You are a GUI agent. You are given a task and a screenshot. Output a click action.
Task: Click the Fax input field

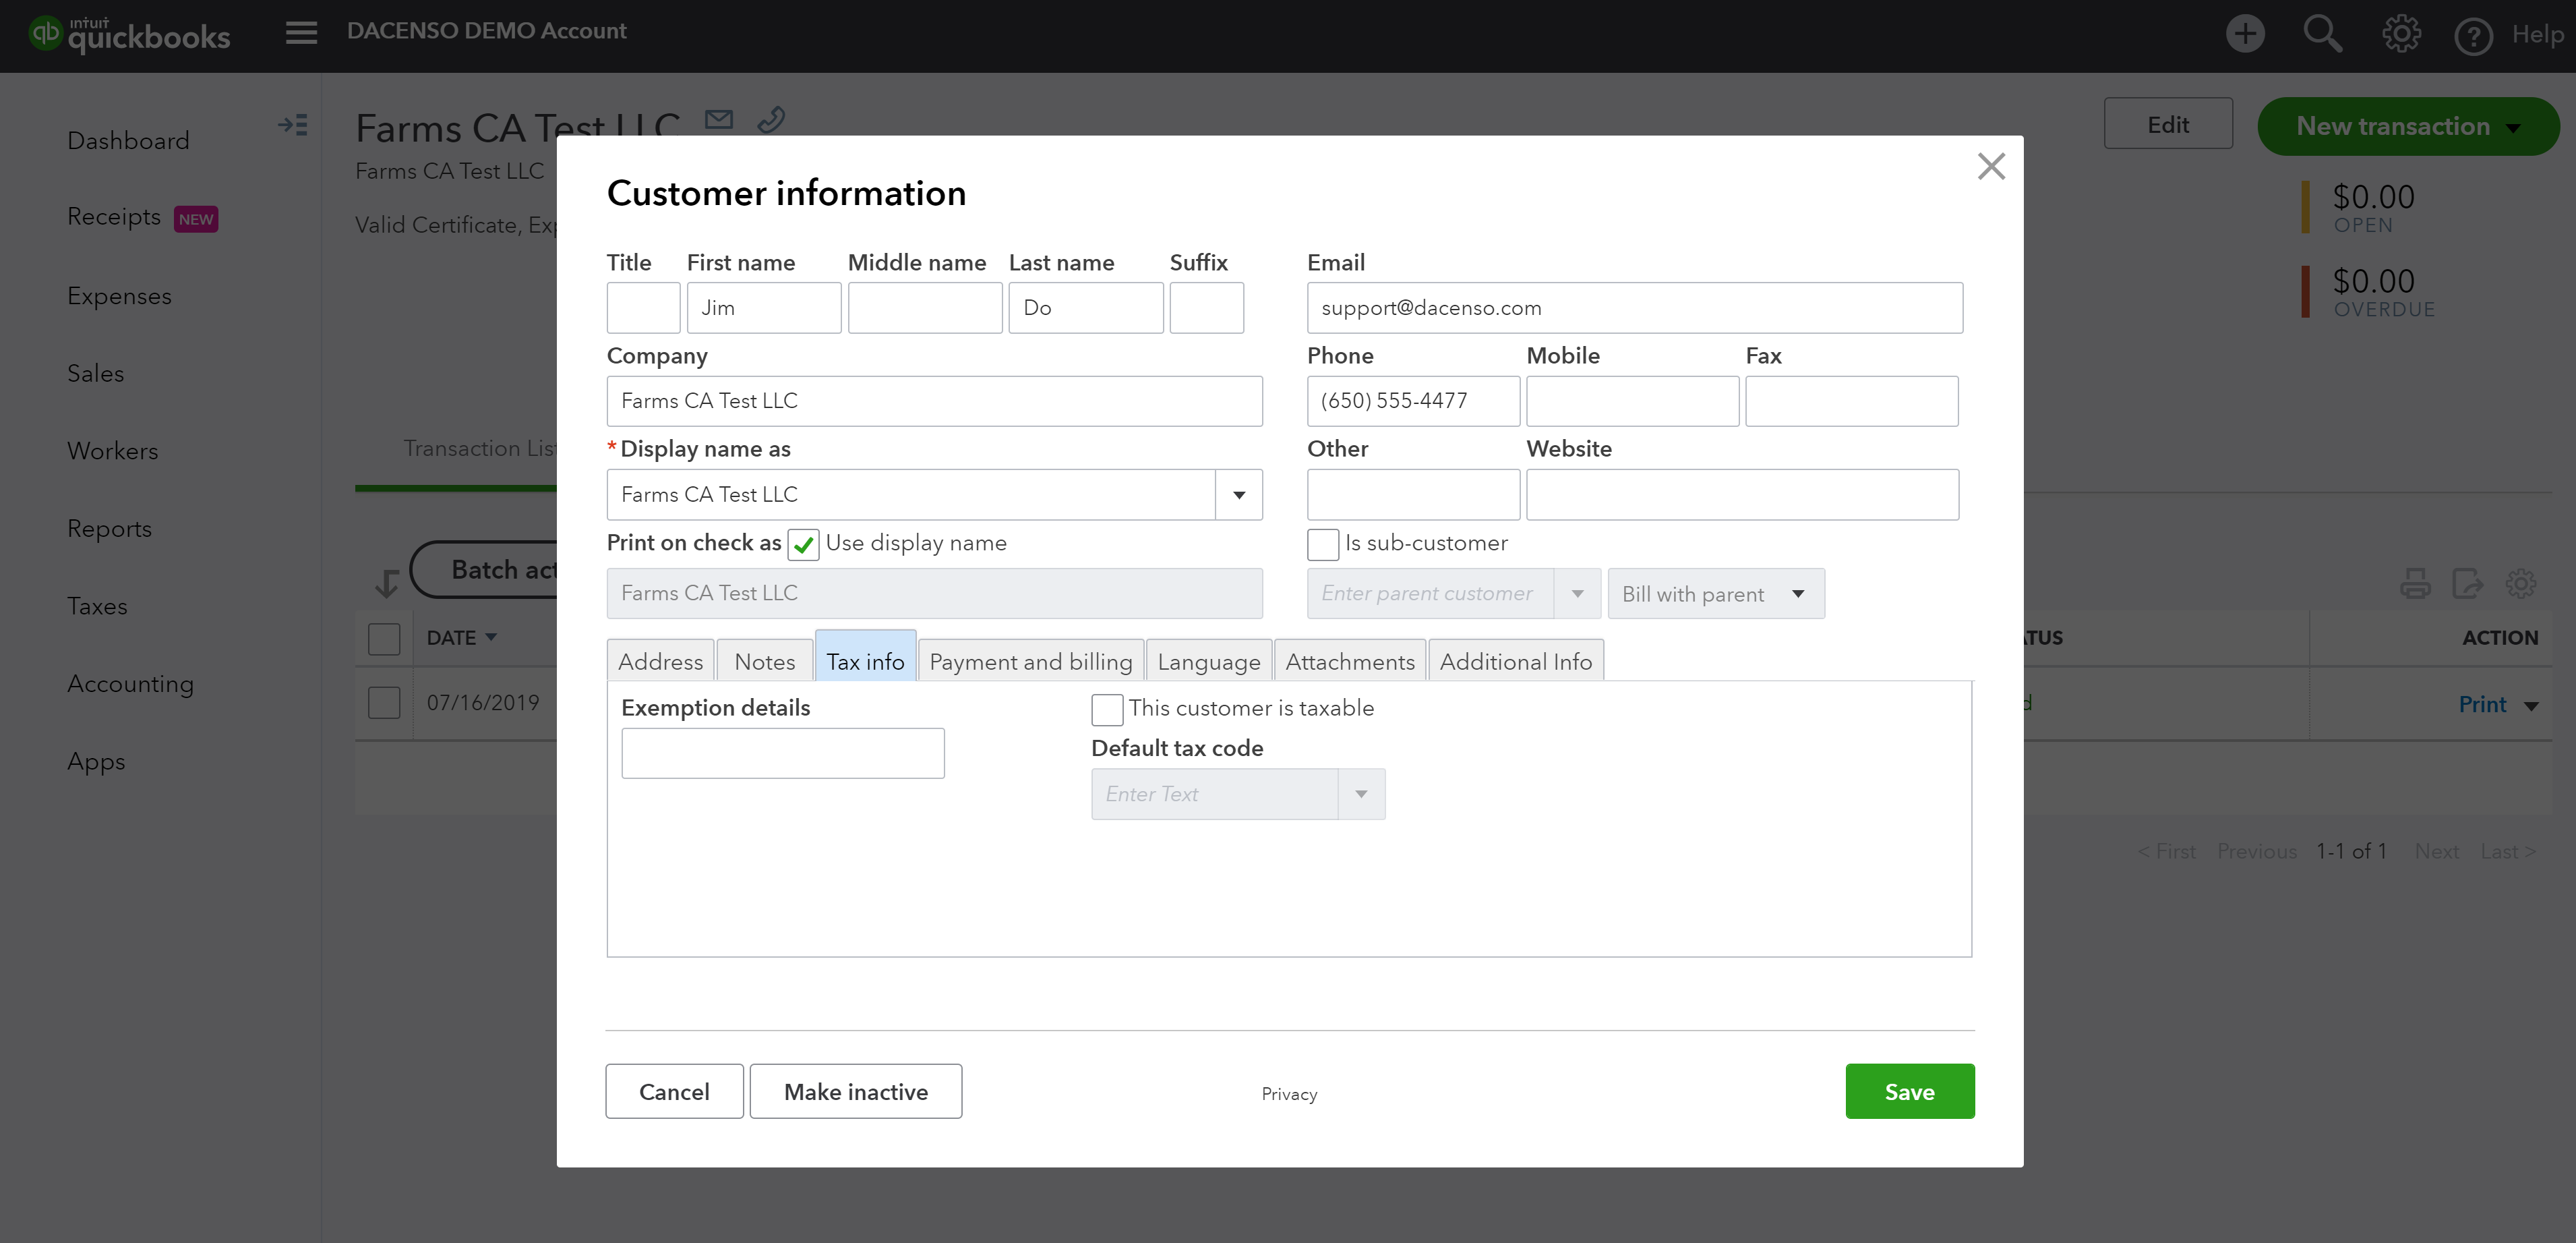tap(1851, 401)
